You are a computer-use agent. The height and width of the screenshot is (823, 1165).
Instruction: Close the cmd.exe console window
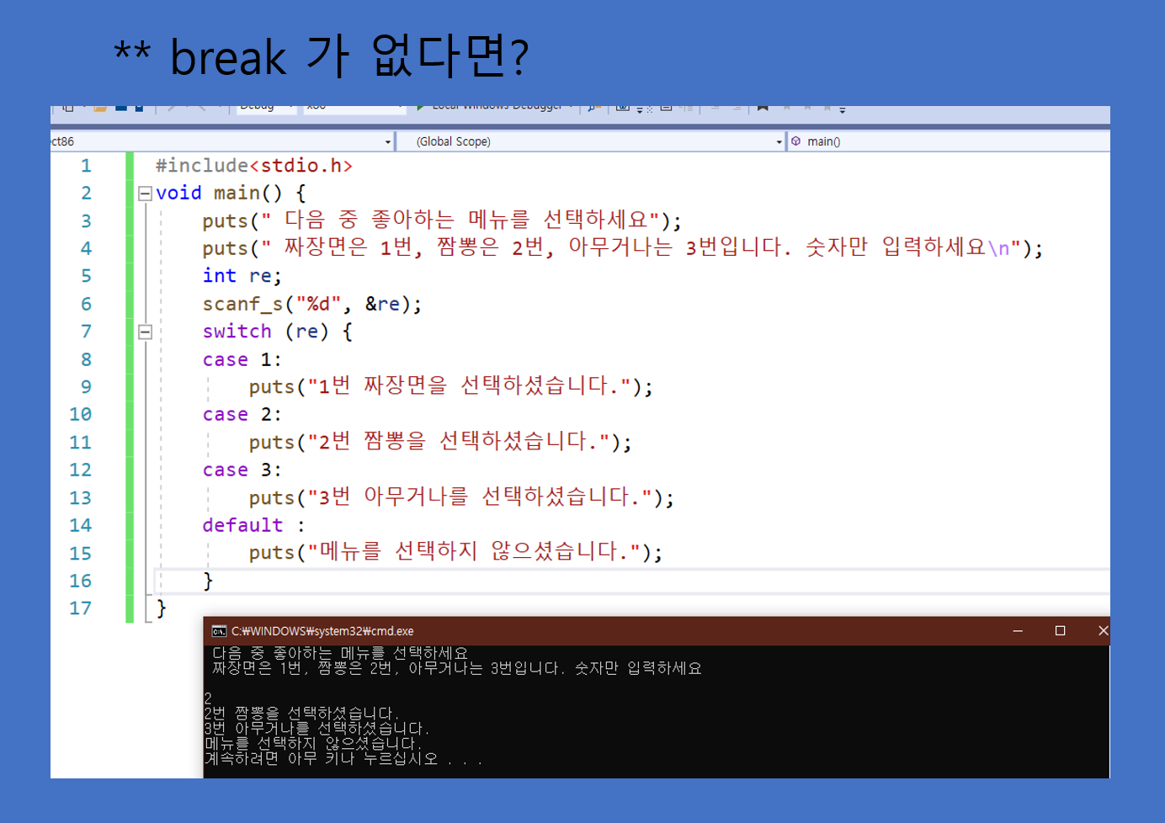pyautogui.click(x=1103, y=631)
